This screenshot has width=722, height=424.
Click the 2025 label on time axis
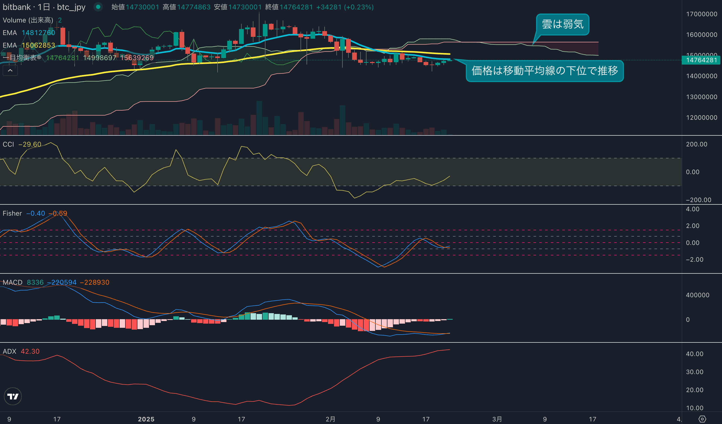[146, 419]
